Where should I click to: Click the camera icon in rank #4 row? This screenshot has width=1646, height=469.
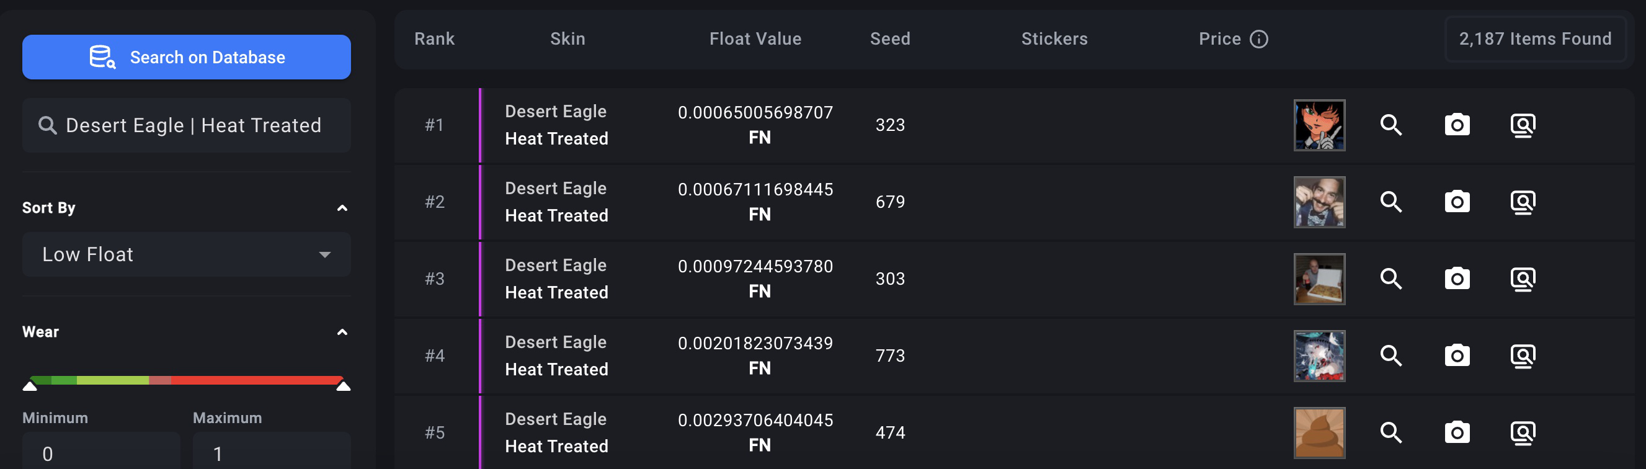(x=1457, y=356)
